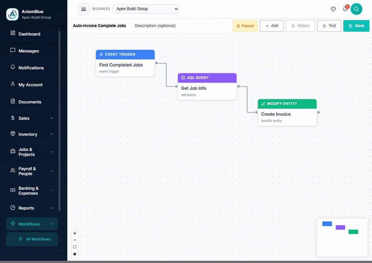Viewport: 372px width, 263px height.
Task: Click the pencil icon in Modify Entity header
Action: 263,104
